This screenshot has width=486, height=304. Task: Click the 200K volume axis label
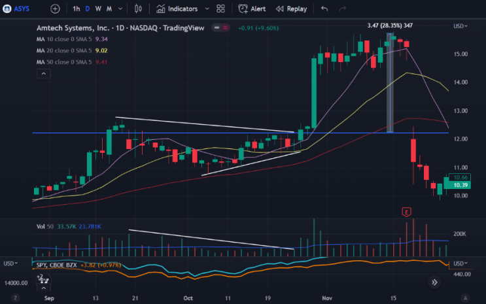pyautogui.click(x=459, y=234)
